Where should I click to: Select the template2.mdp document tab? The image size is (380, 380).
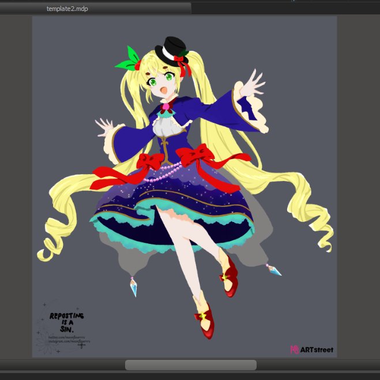pyautogui.click(x=95, y=9)
